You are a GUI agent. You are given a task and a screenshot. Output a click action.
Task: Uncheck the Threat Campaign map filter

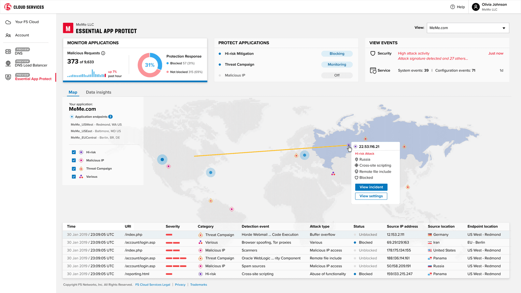[x=74, y=168]
